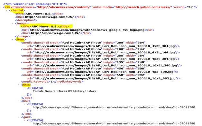
Task: Click the url ending in 16x9t_240.jpg
Action: pyautogui.click(x=104, y=65)
